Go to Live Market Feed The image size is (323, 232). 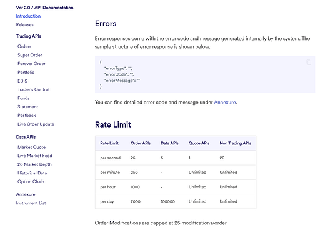tap(35, 156)
